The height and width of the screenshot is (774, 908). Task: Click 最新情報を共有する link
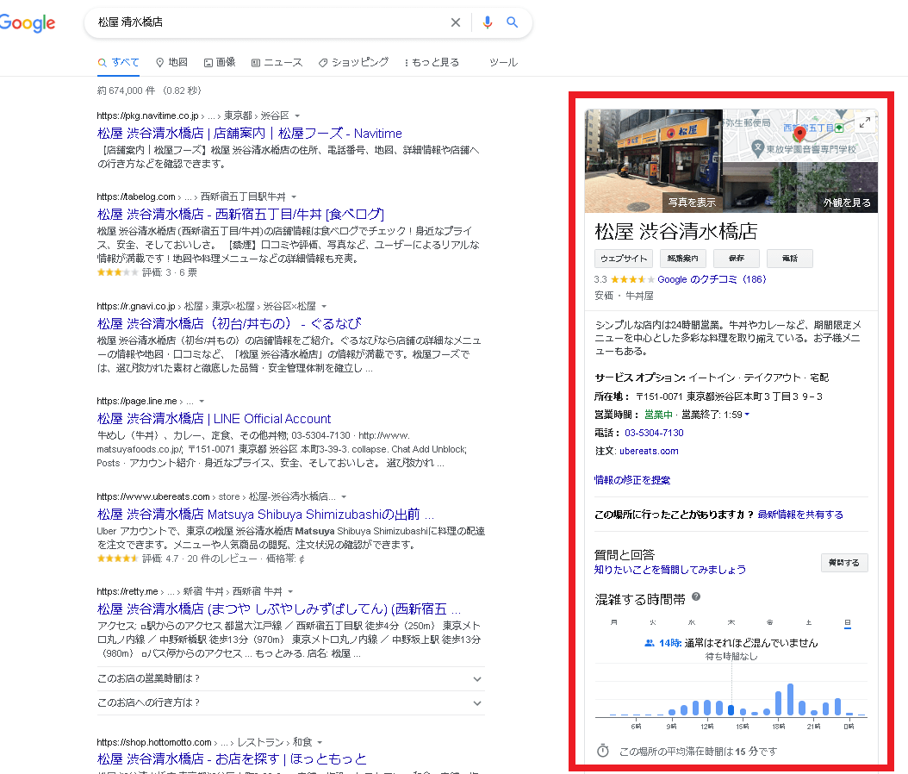point(800,515)
